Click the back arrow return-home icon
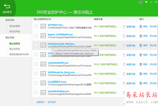158x106 pixels. click(7, 6)
